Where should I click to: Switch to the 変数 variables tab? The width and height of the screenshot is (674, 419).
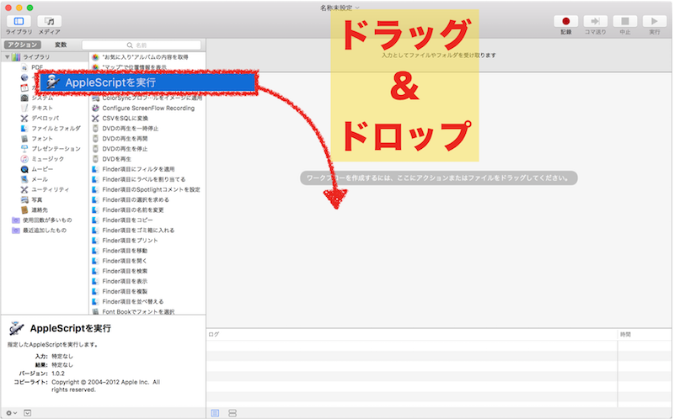(61, 45)
